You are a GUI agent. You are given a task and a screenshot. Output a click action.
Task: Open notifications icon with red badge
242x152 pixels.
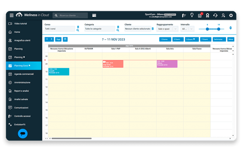(200, 15)
